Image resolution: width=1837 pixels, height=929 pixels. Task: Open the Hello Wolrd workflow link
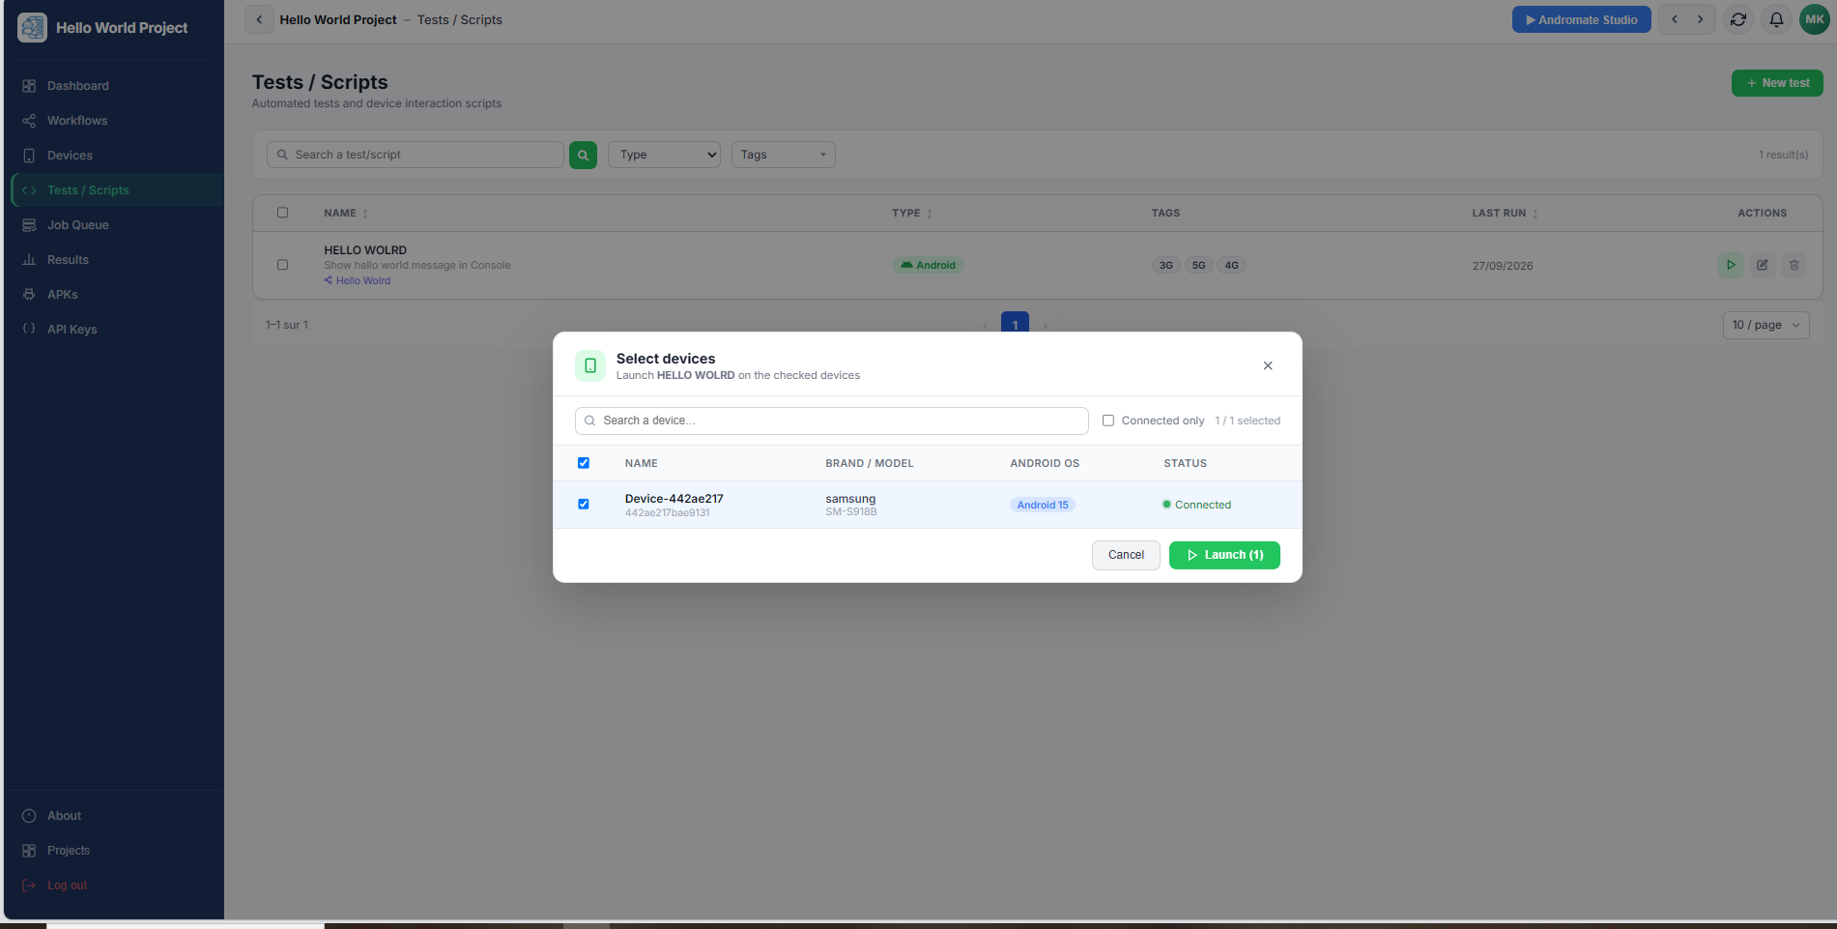click(x=358, y=281)
